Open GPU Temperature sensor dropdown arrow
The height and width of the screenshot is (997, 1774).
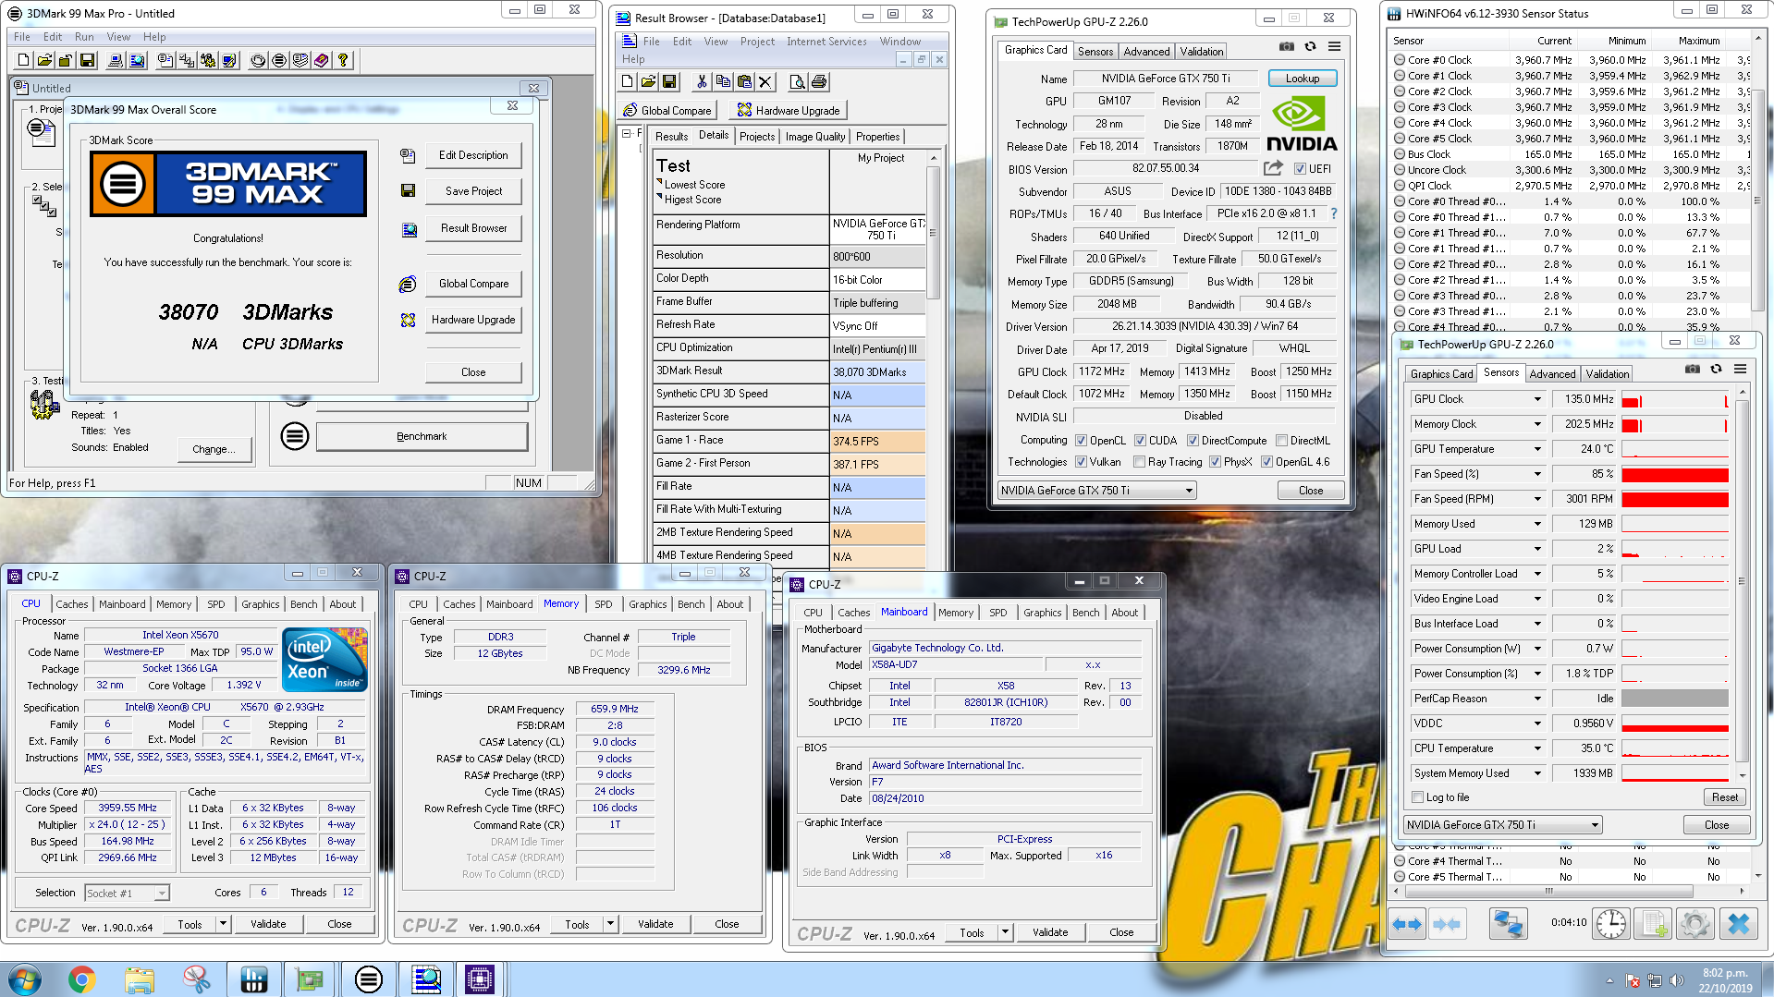[x=1538, y=449]
